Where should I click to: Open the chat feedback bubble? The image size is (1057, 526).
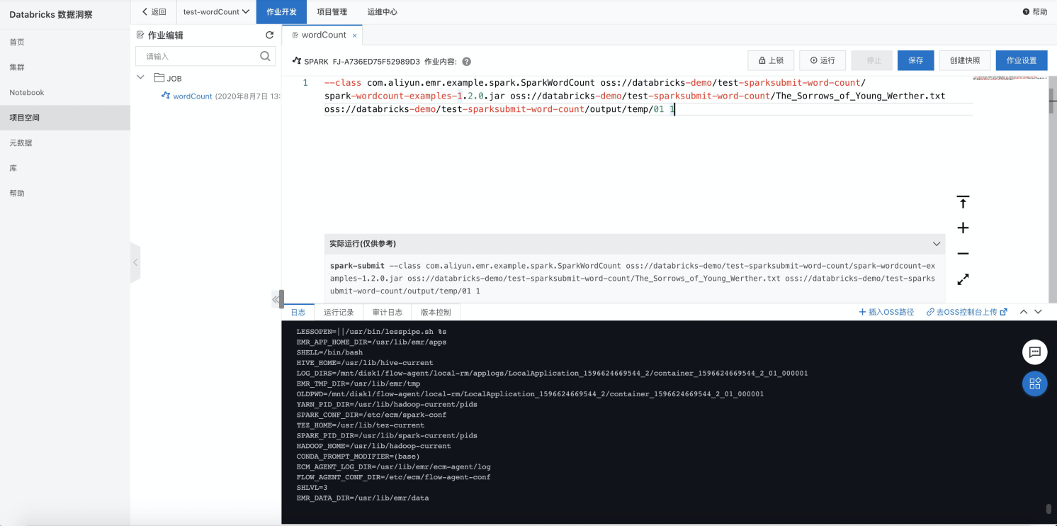click(x=1034, y=352)
